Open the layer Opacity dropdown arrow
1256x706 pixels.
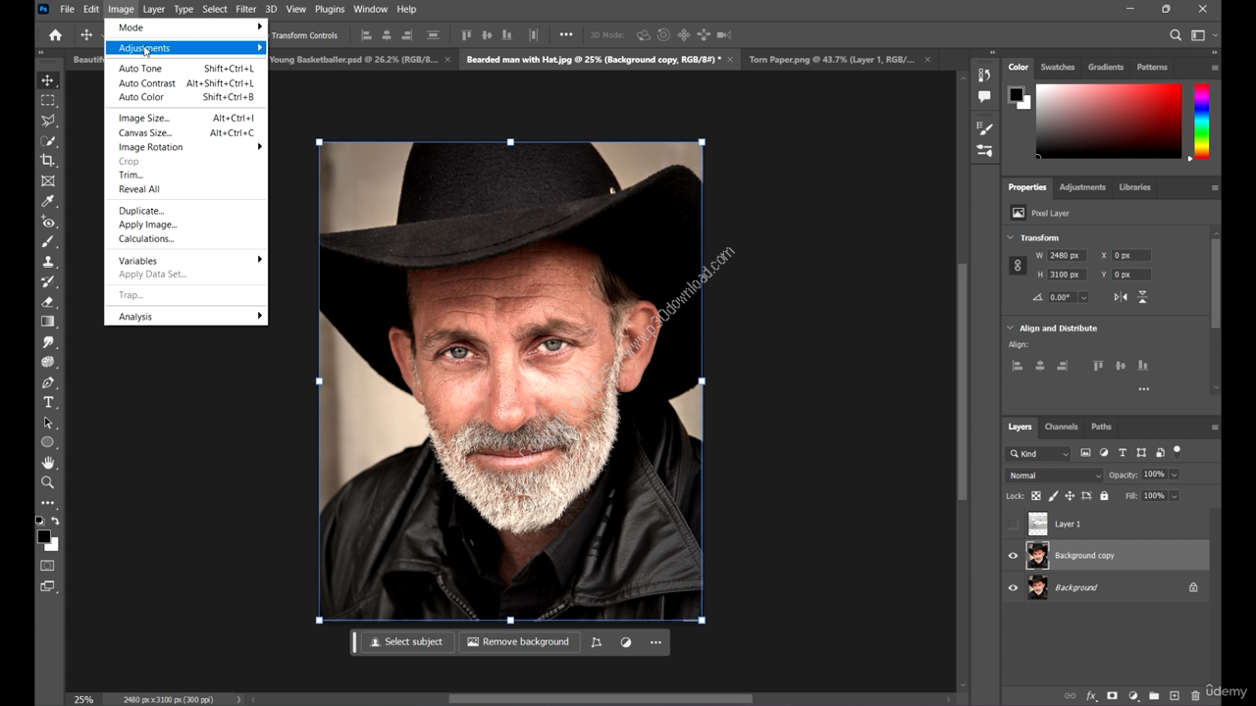1174,476
